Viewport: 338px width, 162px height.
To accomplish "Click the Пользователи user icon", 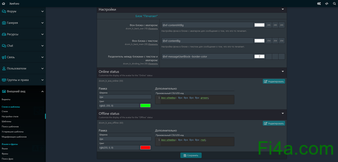I will 4,68.
